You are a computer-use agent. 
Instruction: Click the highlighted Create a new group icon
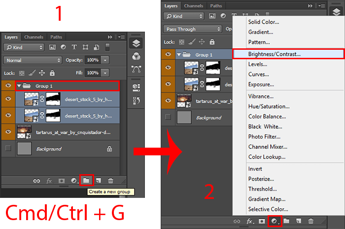pyautogui.click(x=86, y=181)
